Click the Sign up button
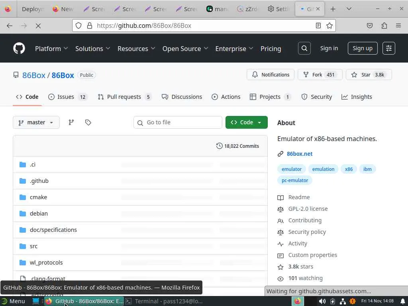Image resolution: width=408 pixels, height=306 pixels. [x=363, y=48]
